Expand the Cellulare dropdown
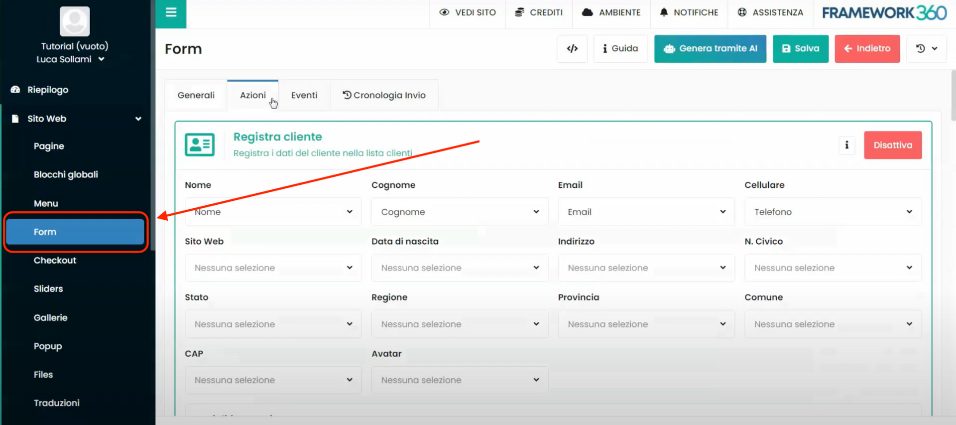 (x=833, y=212)
